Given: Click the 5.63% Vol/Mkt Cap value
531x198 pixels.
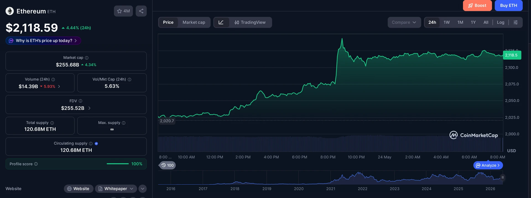Looking at the screenshot, I should (x=112, y=86).
